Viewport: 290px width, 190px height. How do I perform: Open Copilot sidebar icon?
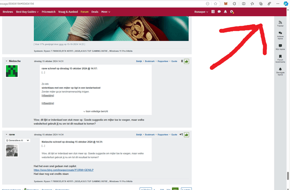click(x=286, y=4)
